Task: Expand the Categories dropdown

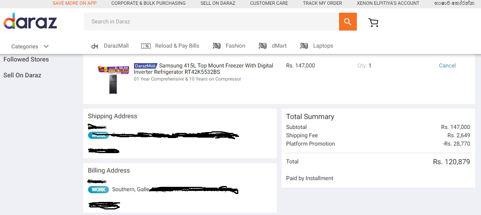Action: click(x=30, y=46)
